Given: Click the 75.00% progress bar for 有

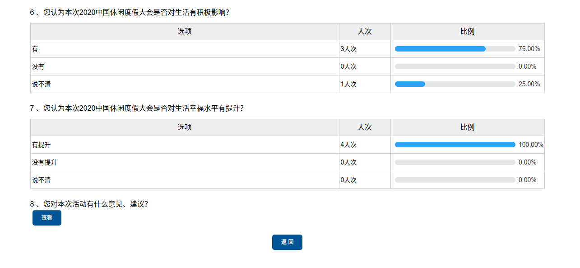Looking at the screenshot, I should [x=455, y=49].
